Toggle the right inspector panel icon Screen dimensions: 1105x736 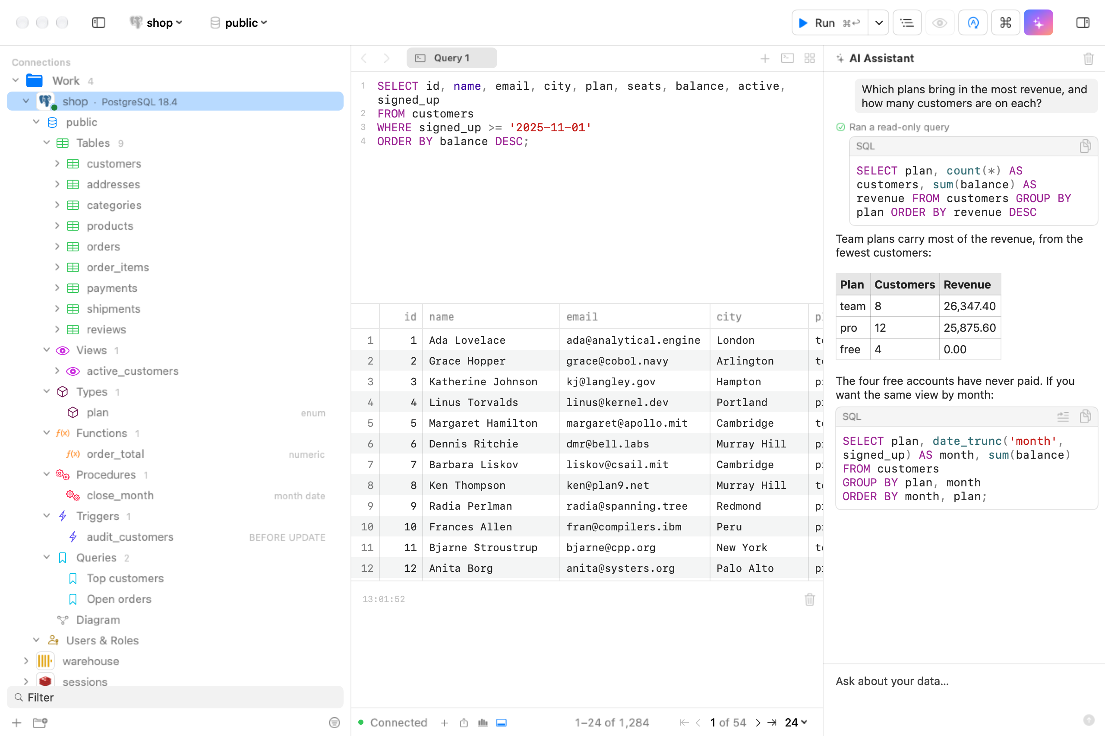(x=1083, y=22)
